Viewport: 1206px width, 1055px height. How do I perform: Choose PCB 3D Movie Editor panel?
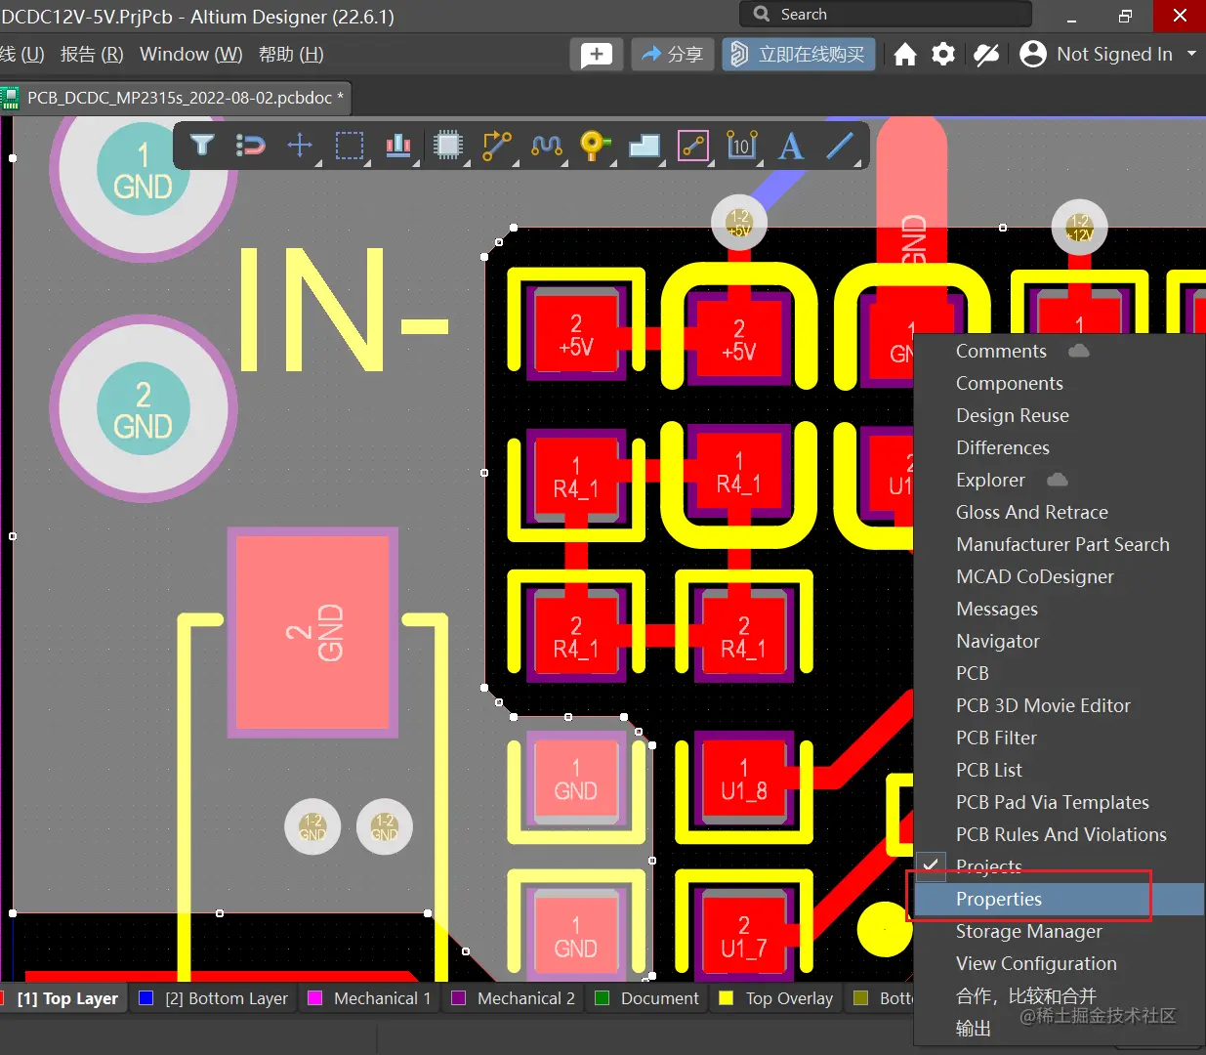click(x=1060, y=705)
